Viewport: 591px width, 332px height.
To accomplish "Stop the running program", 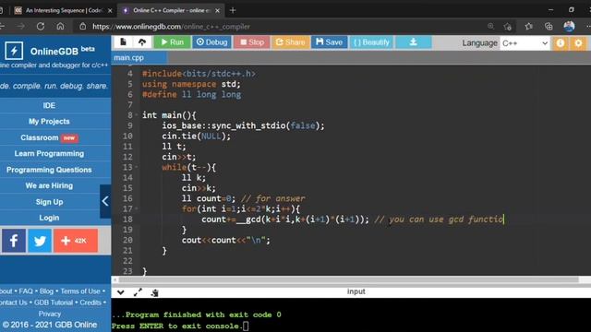I will tap(252, 42).
